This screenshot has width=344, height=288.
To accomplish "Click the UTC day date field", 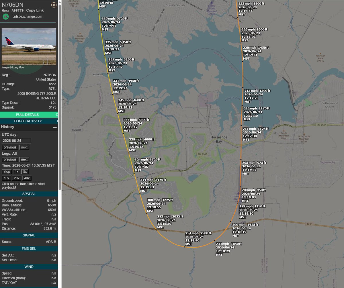I will tap(16, 141).
